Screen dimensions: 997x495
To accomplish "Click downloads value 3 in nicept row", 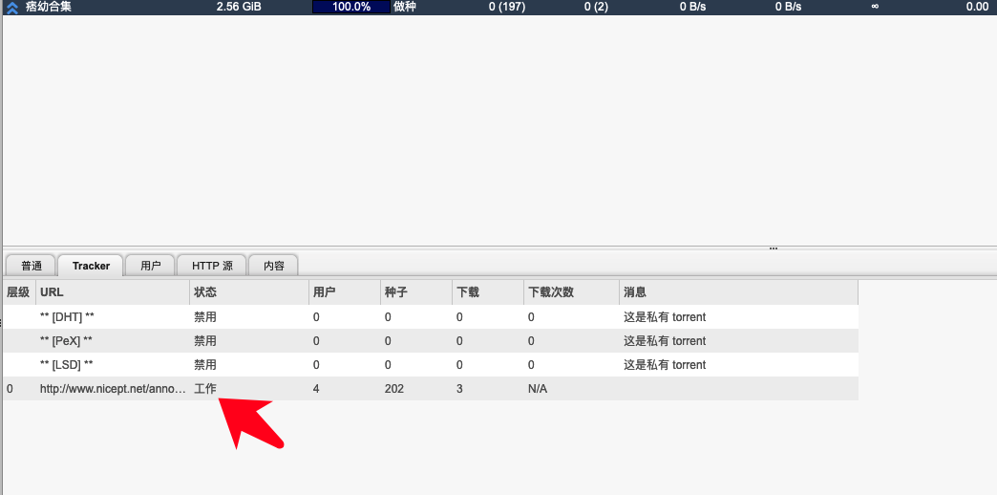I will [459, 388].
